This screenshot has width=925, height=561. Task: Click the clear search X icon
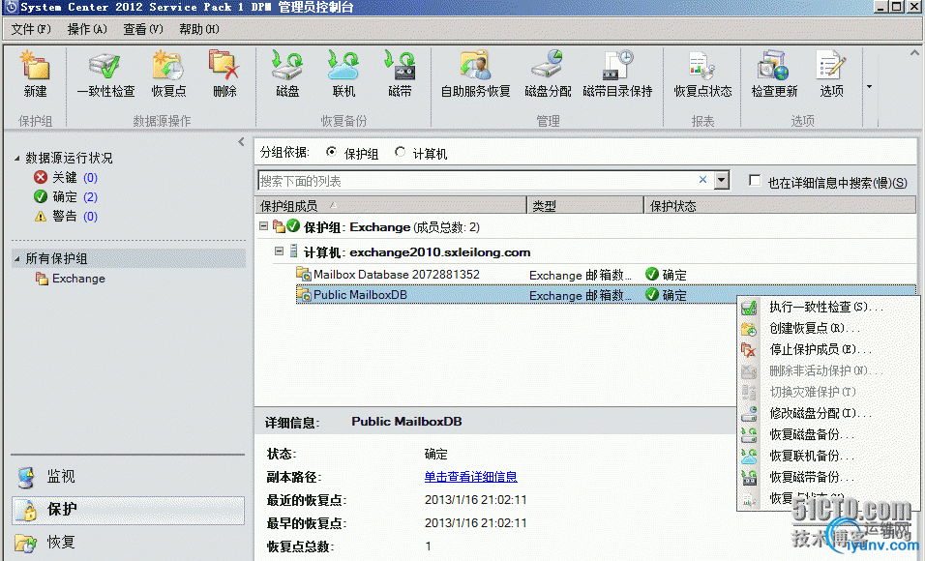click(x=702, y=180)
